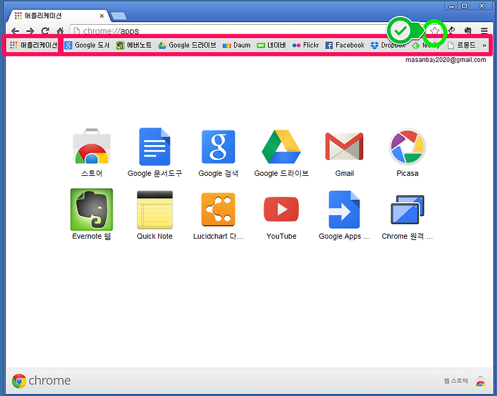Open the Daum bookmark
This screenshot has height=396, width=497.
click(237, 46)
